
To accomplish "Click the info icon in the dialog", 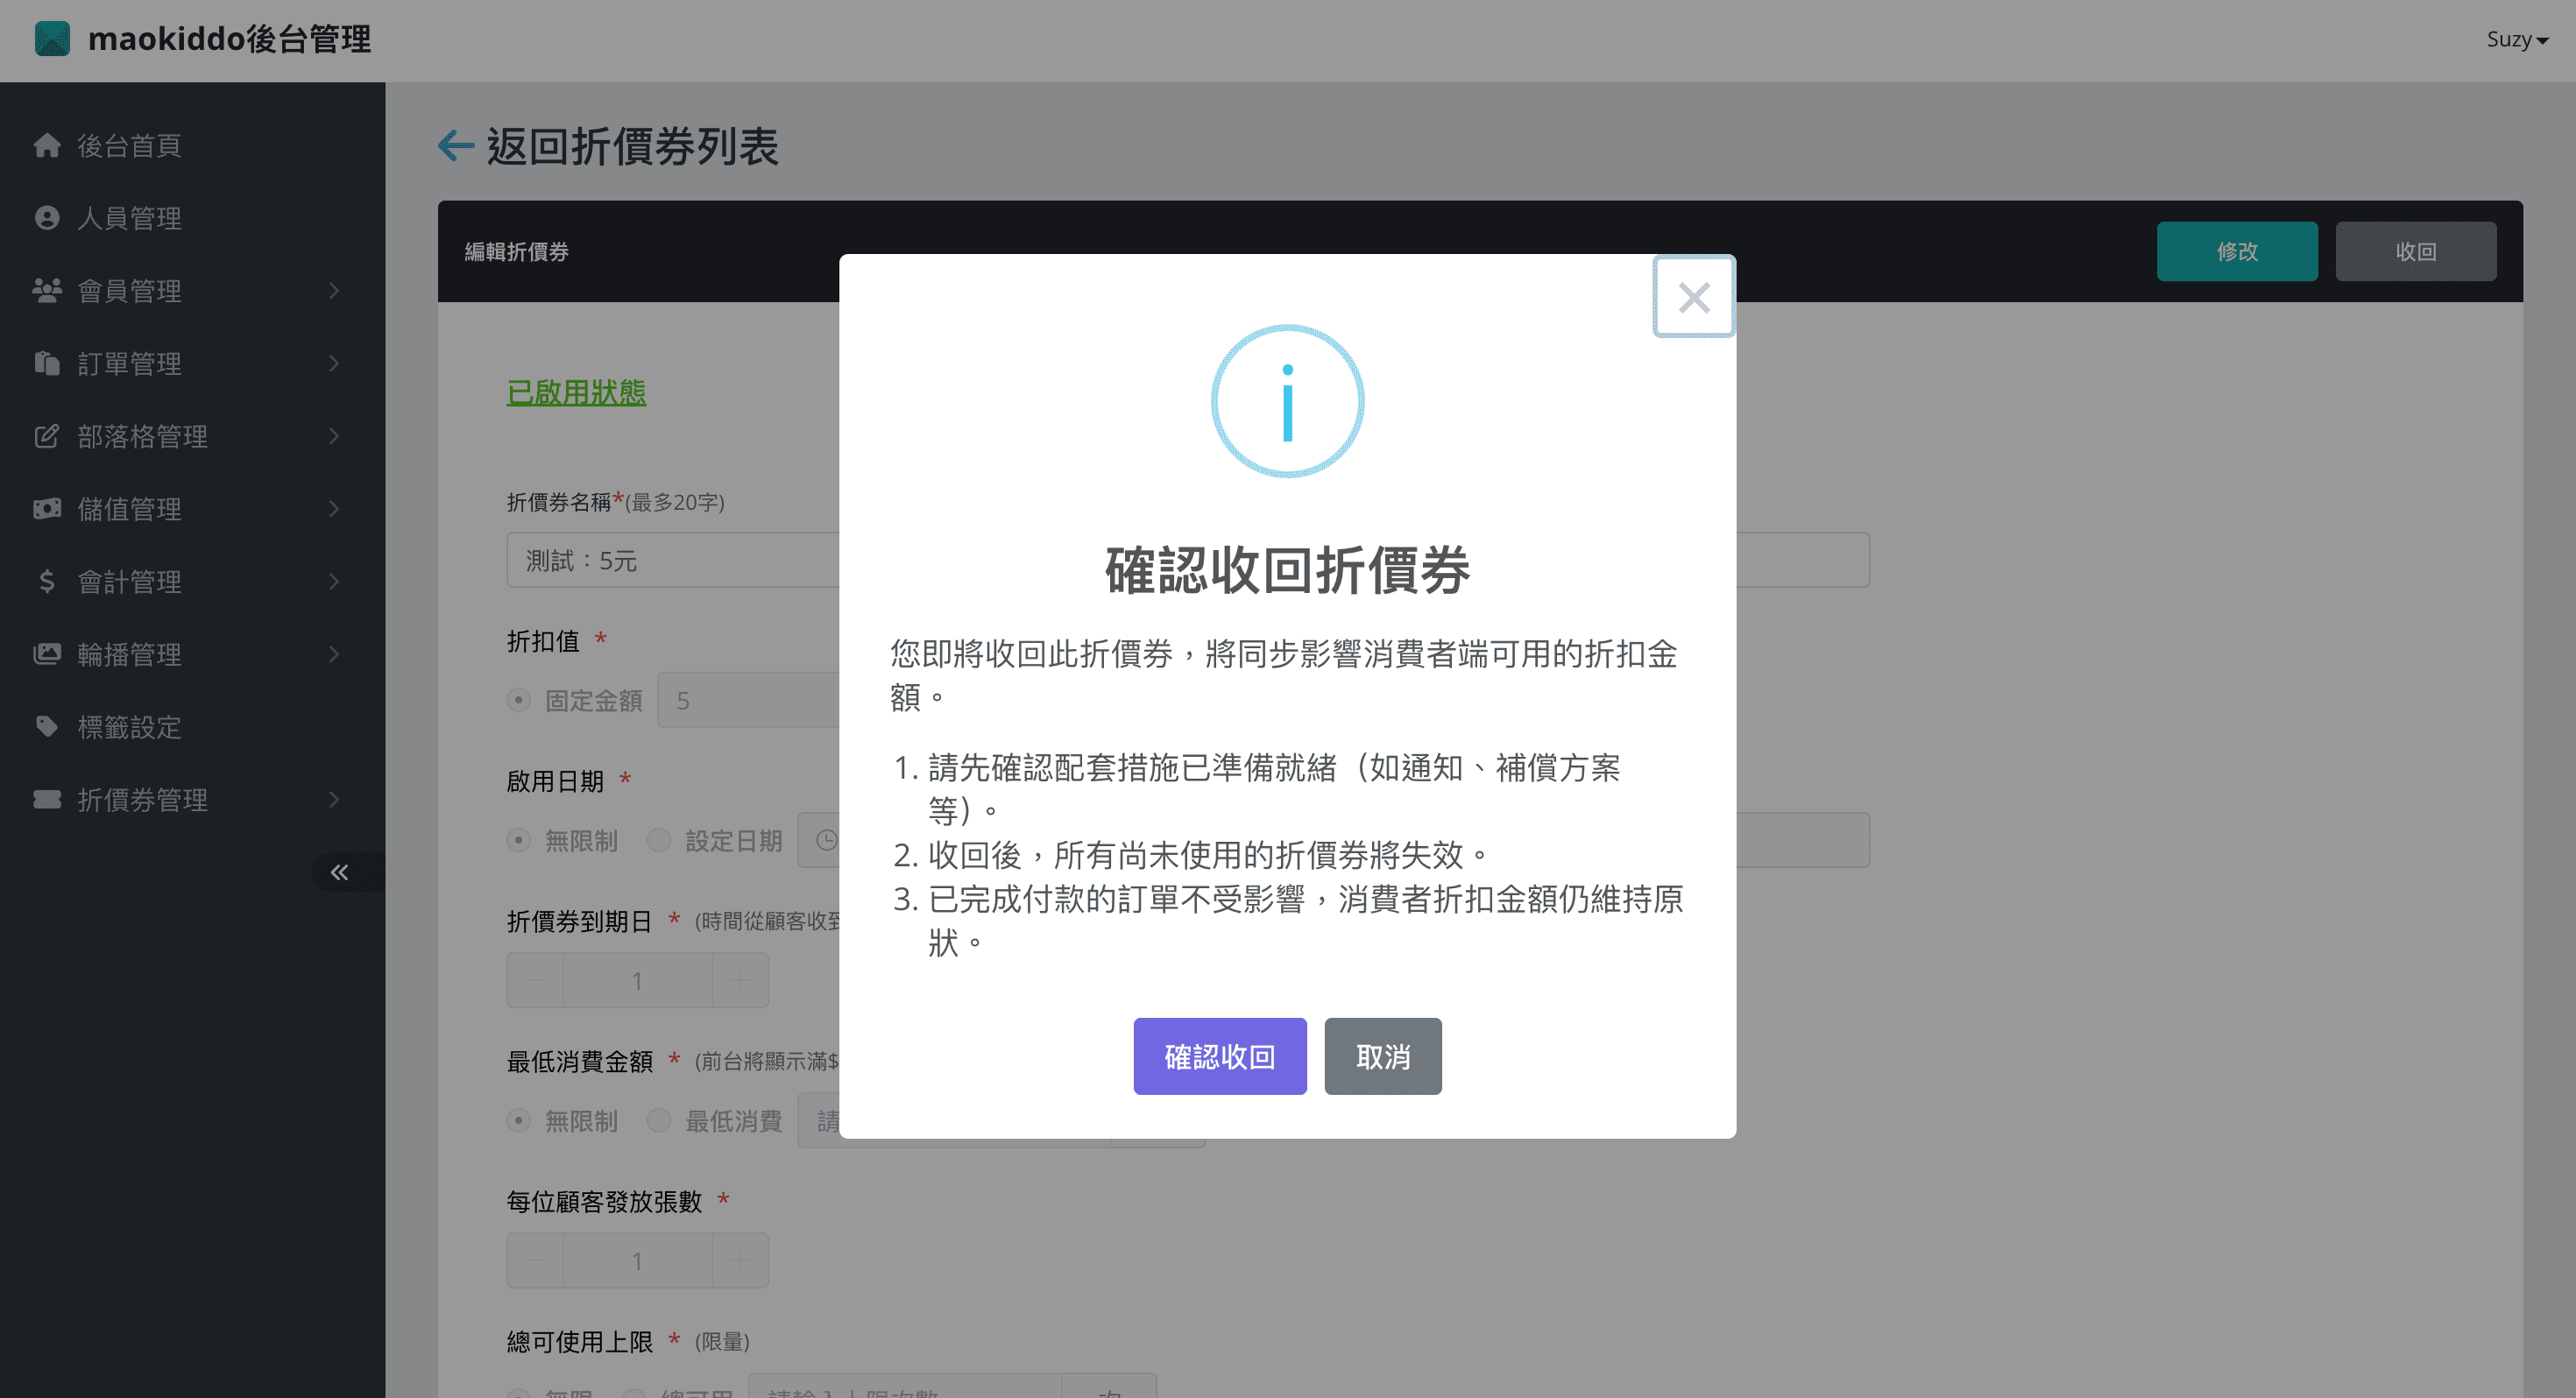I will [x=1287, y=401].
